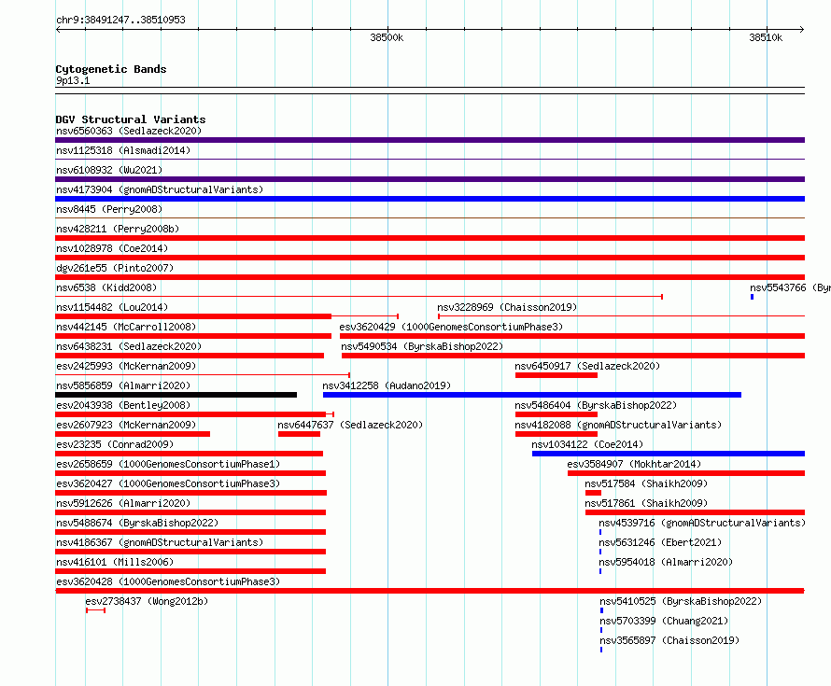Click the 9p13.1 band label
Screen dimensions: 831x686
click(73, 80)
